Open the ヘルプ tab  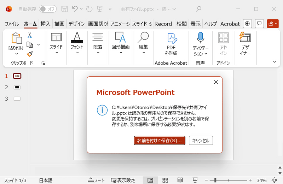(x=210, y=24)
